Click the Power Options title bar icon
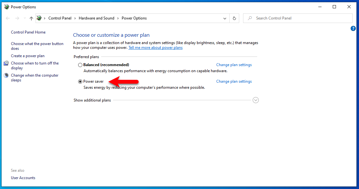The image size is (359, 189). point(7,7)
